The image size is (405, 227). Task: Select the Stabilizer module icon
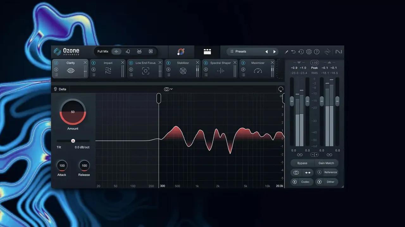(183, 71)
